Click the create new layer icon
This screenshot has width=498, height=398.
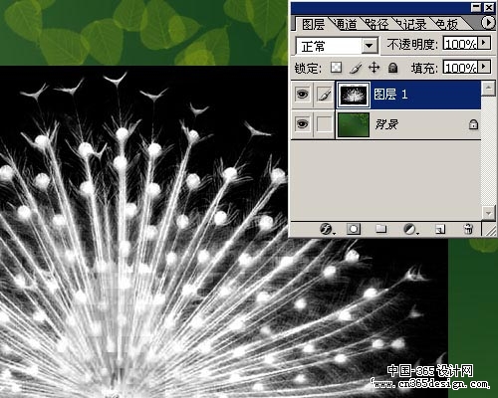coord(440,229)
